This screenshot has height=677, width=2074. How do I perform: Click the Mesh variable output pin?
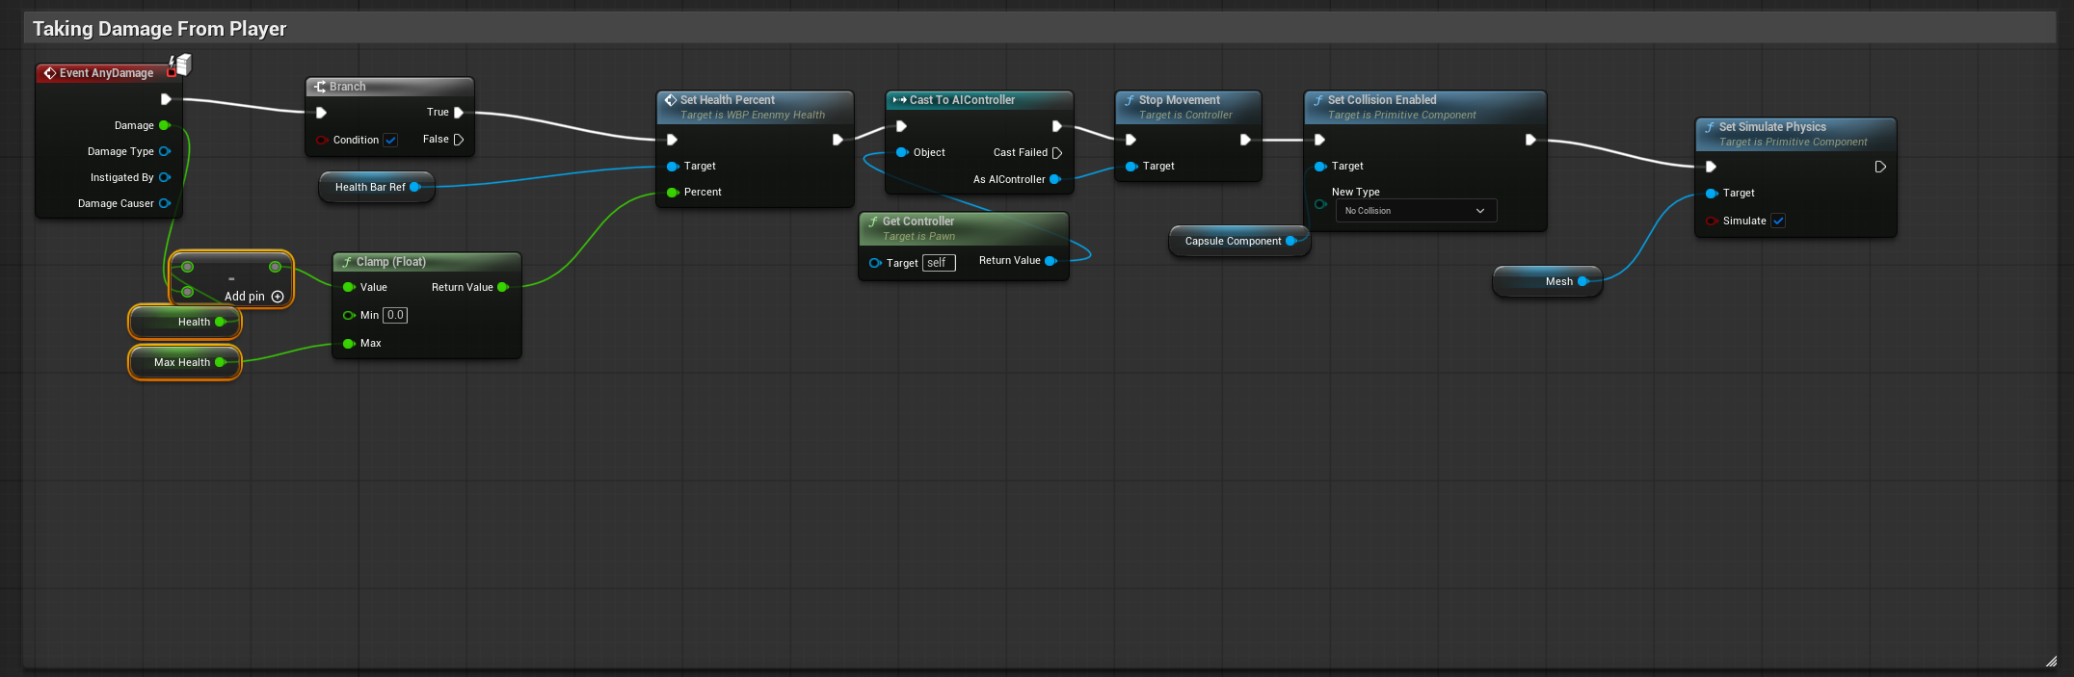click(1582, 281)
